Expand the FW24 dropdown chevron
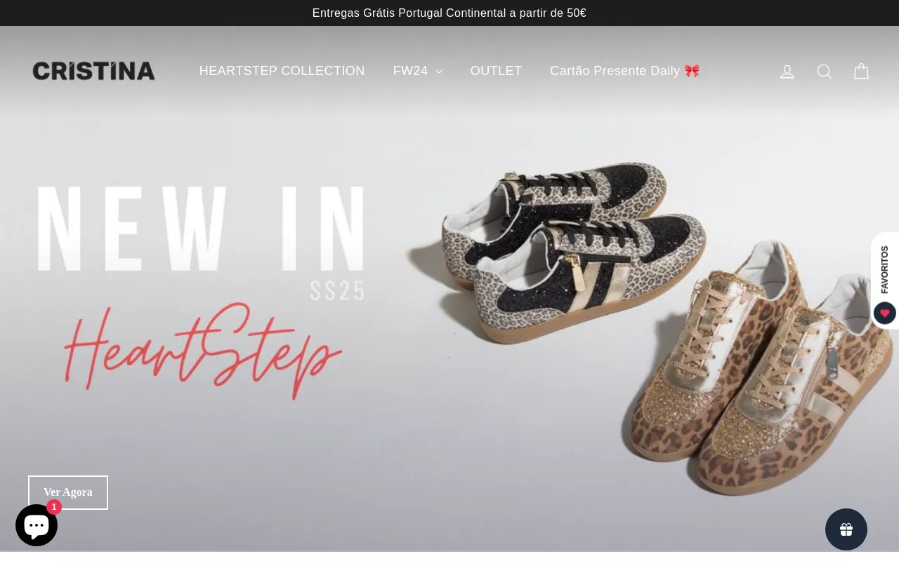This screenshot has width=899, height=561. click(x=439, y=72)
